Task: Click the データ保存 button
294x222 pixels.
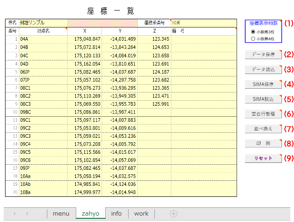Action: tap(263, 54)
